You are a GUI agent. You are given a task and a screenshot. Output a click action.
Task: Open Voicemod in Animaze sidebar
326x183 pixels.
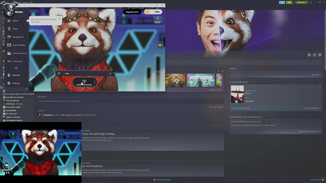(15, 61)
